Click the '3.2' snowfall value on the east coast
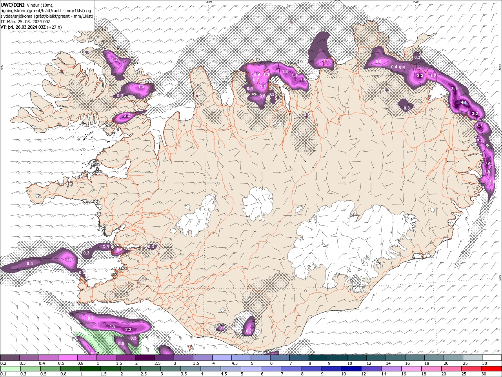Image resolution: width=502 pixels, height=377 pixels. point(475,114)
